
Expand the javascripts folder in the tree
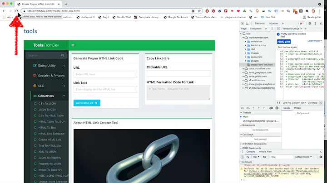pos(245,57)
